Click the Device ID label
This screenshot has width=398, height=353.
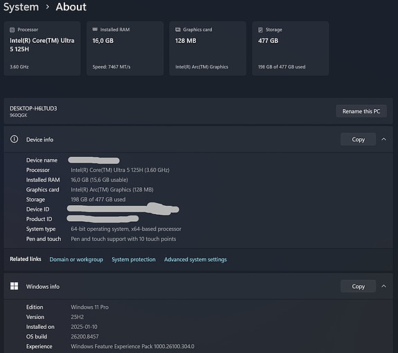[38, 209]
